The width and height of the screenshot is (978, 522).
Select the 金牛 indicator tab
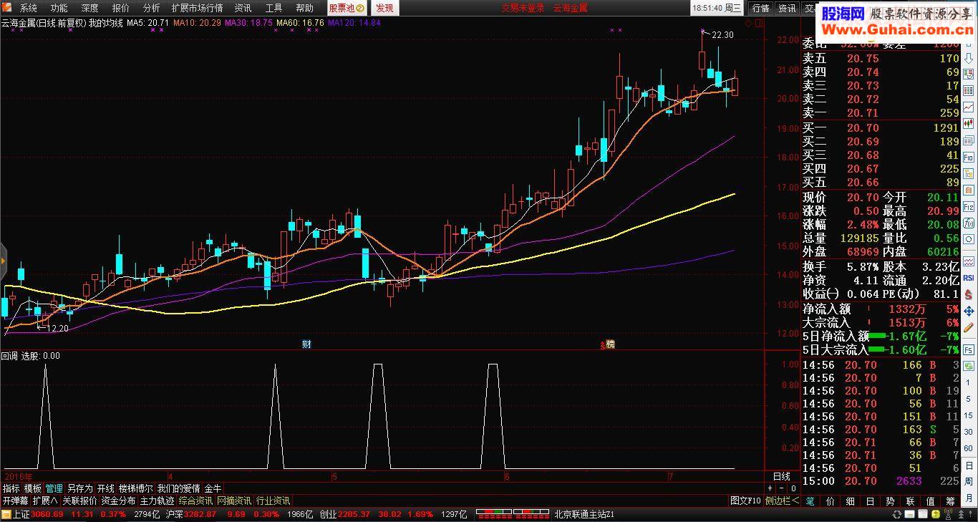pos(213,488)
